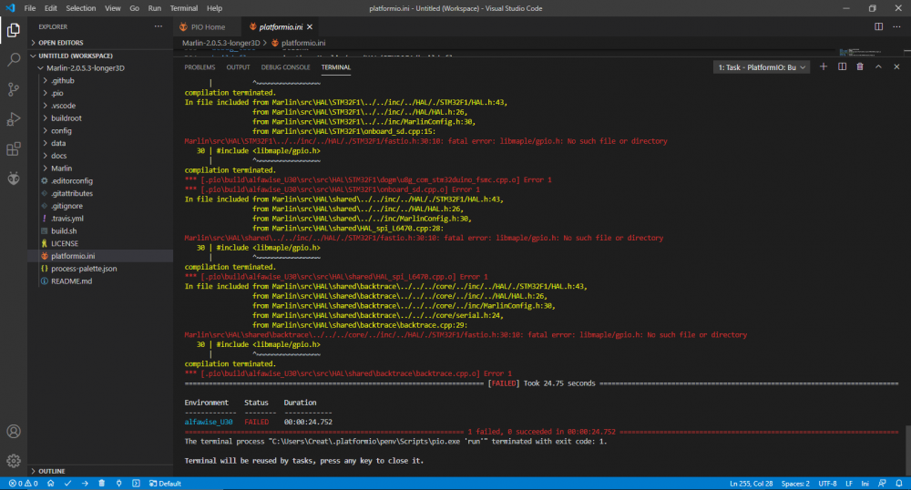This screenshot has height=490, width=911.
Task: Expand the data folder
Action: [100, 143]
